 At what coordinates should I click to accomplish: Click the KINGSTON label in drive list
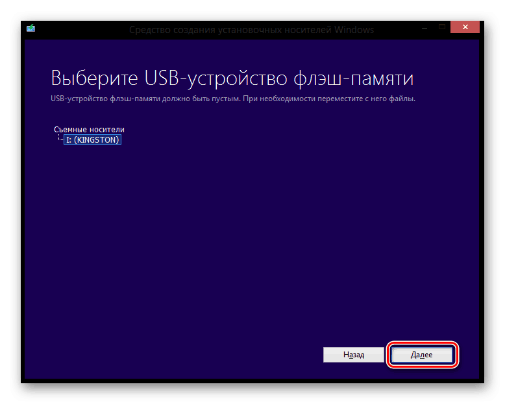98,139
